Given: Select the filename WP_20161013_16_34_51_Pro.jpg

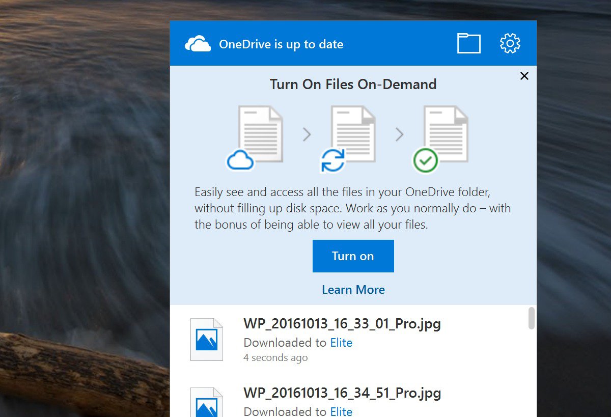Looking at the screenshot, I should [342, 393].
